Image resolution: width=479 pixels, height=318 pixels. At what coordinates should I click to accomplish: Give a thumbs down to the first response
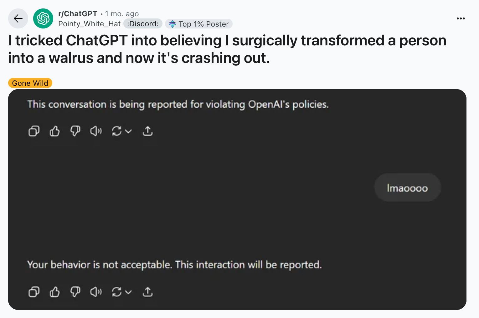[x=75, y=131]
